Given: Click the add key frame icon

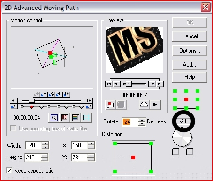Looking at the screenshot, I should [x=37, y=94].
